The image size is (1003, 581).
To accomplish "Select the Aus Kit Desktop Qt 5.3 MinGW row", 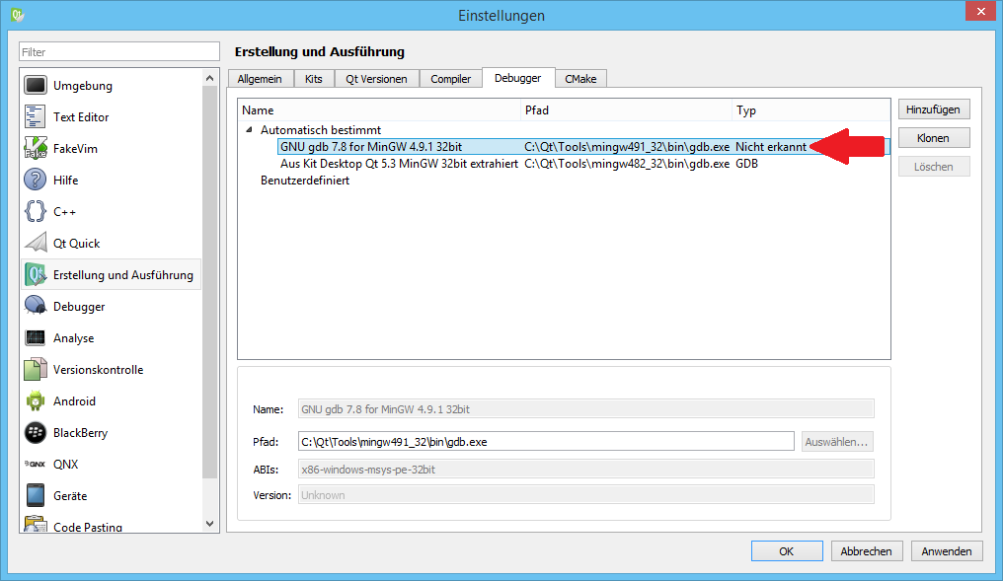I will (583, 164).
